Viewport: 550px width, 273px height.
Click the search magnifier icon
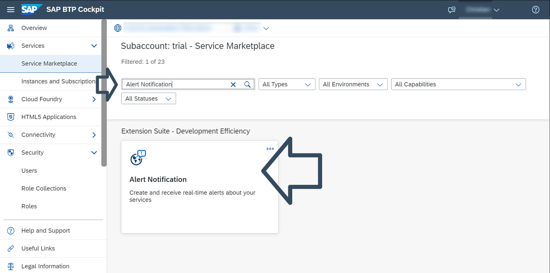point(247,85)
